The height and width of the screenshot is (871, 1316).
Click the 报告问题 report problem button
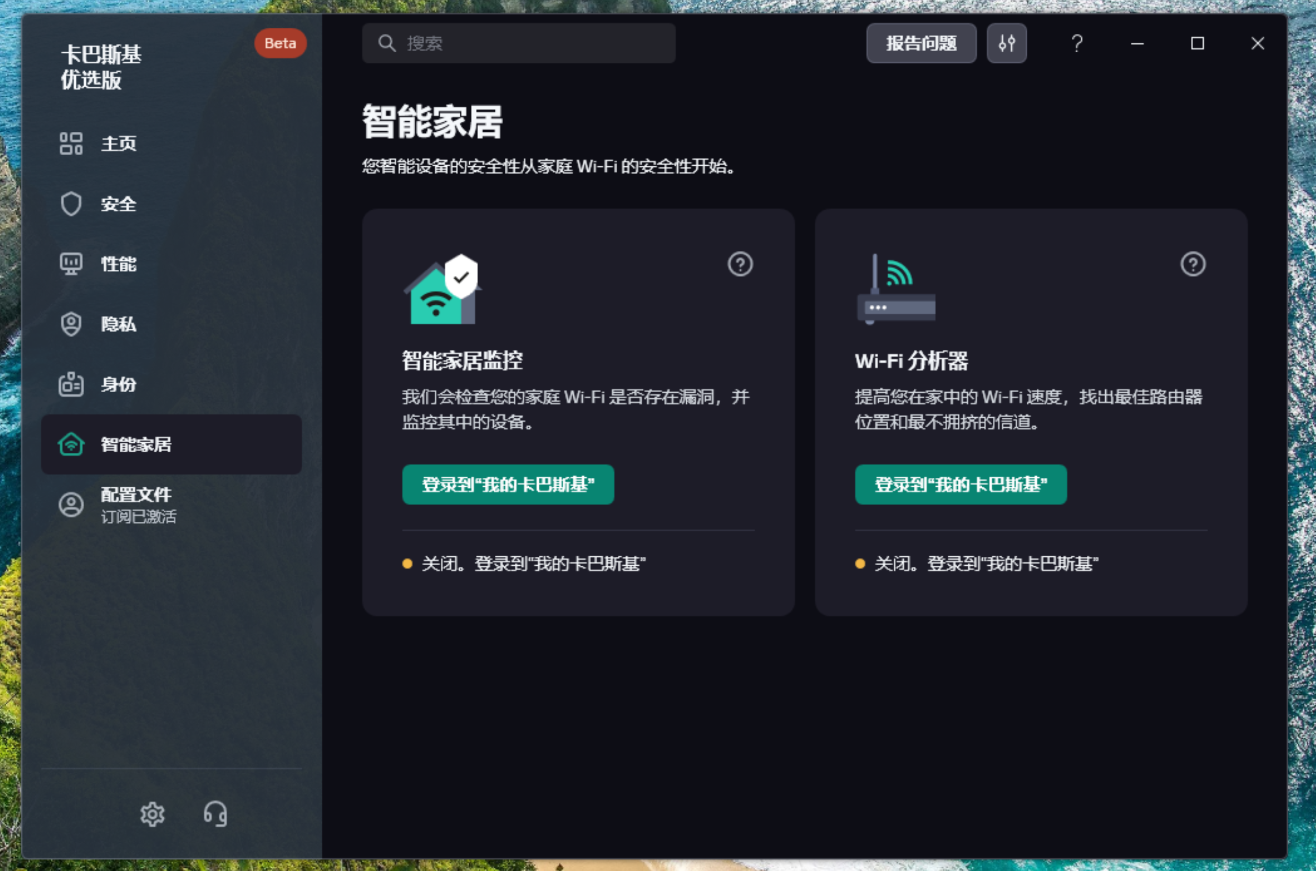tap(921, 43)
